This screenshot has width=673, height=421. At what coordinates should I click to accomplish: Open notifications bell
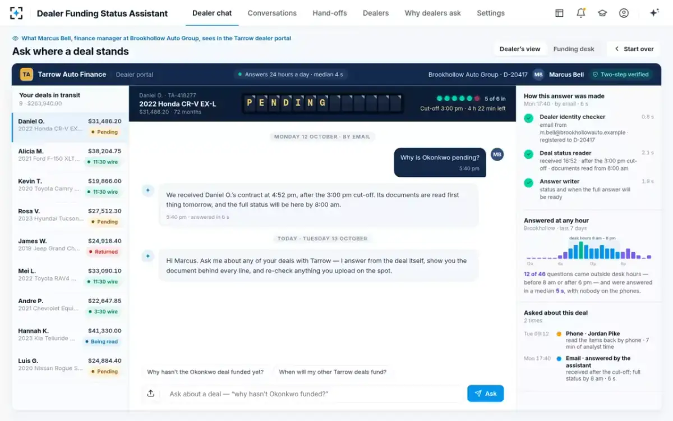(580, 13)
